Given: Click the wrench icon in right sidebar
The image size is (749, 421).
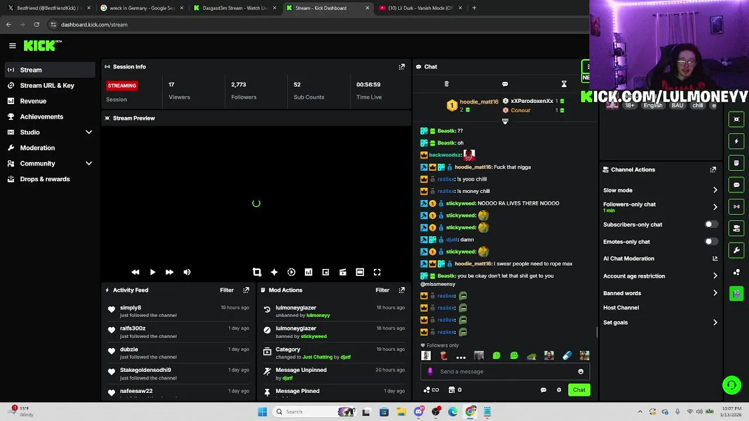Looking at the screenshot, I should click(737, 250).
